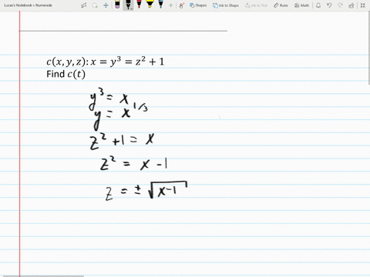The height and width of the screenshot is (277, 370).
Task: Enter full screen mode
Action: coord(363,5)
